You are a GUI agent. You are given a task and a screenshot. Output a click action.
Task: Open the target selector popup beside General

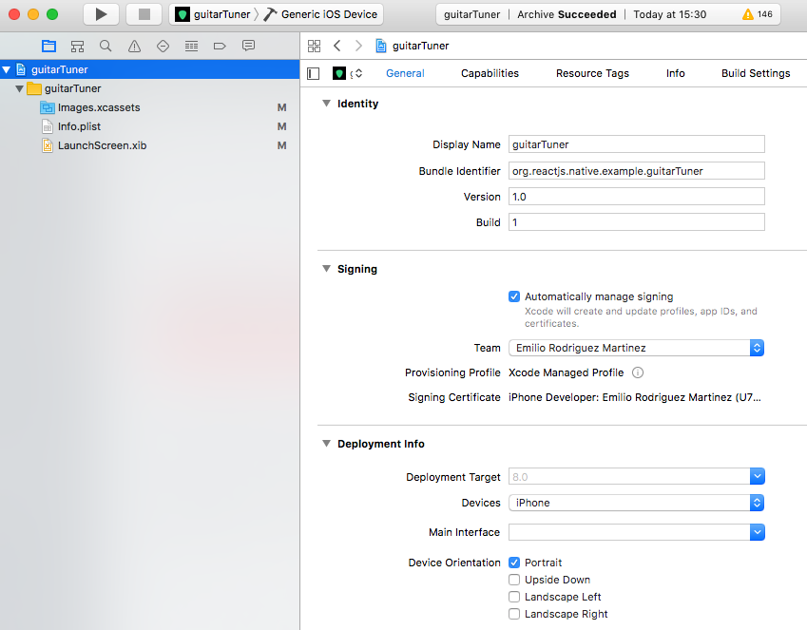[x=347, y=73]
